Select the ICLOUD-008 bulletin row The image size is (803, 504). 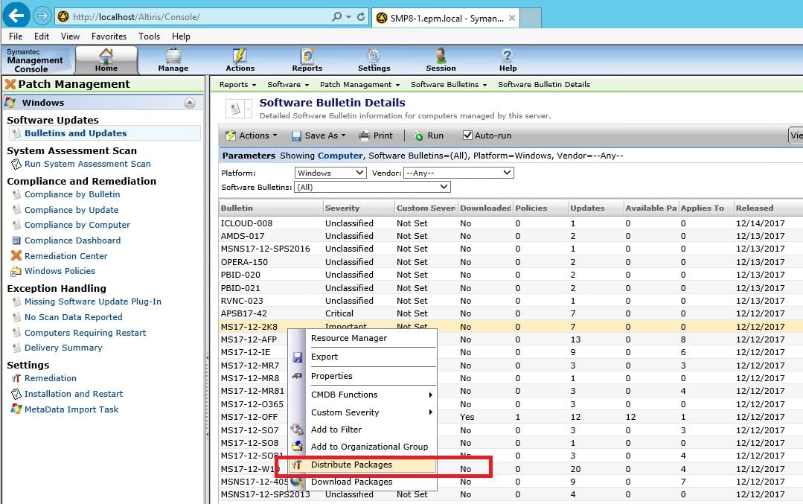pos(511,223)
